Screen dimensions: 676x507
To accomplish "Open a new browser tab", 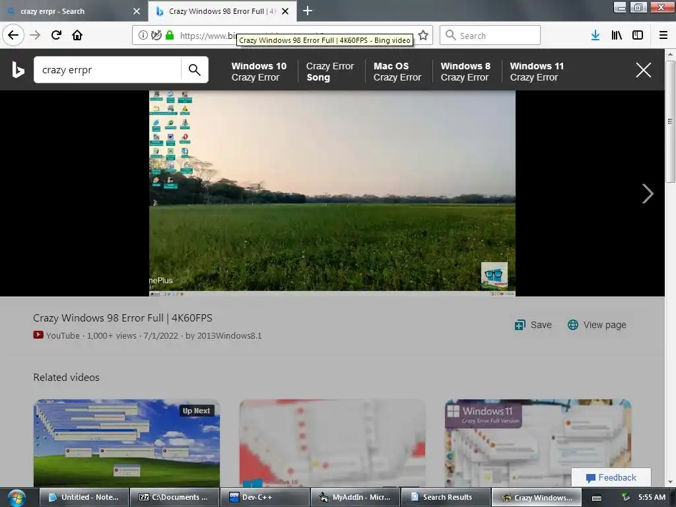I will [x=308, y=11].
